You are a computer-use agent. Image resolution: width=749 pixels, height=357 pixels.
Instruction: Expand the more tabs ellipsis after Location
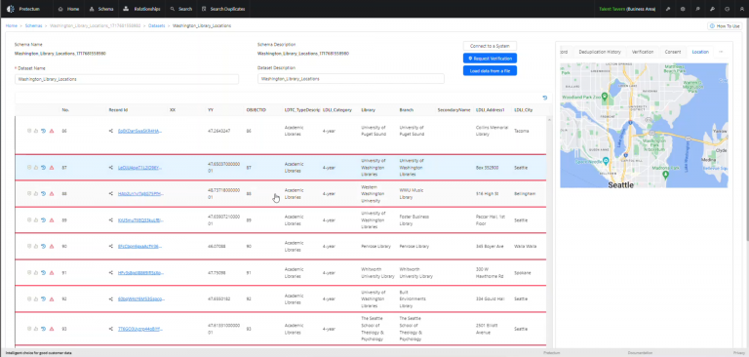(721, 52)
